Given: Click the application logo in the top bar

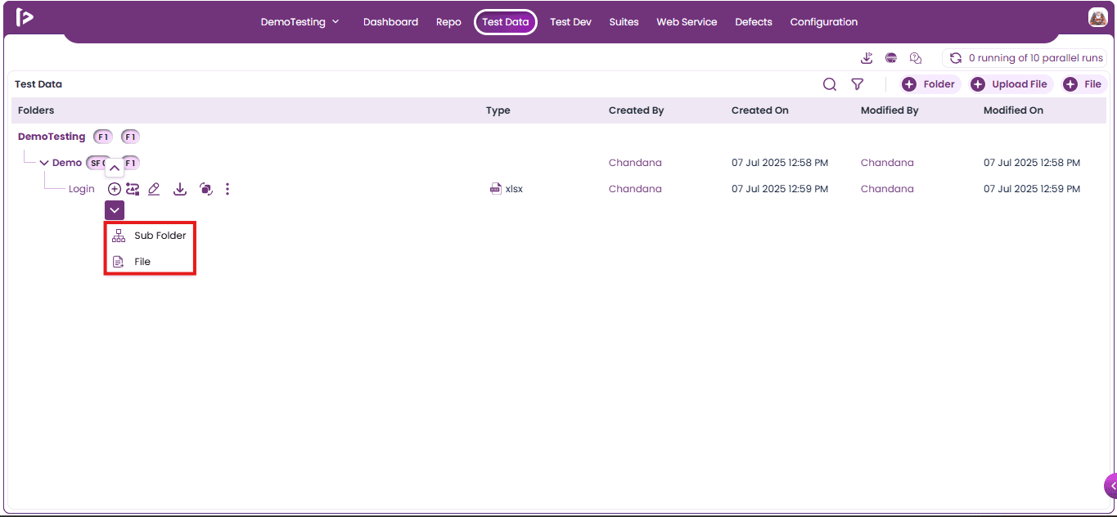Looking at the screenshot, I should (x=25, y=17).
